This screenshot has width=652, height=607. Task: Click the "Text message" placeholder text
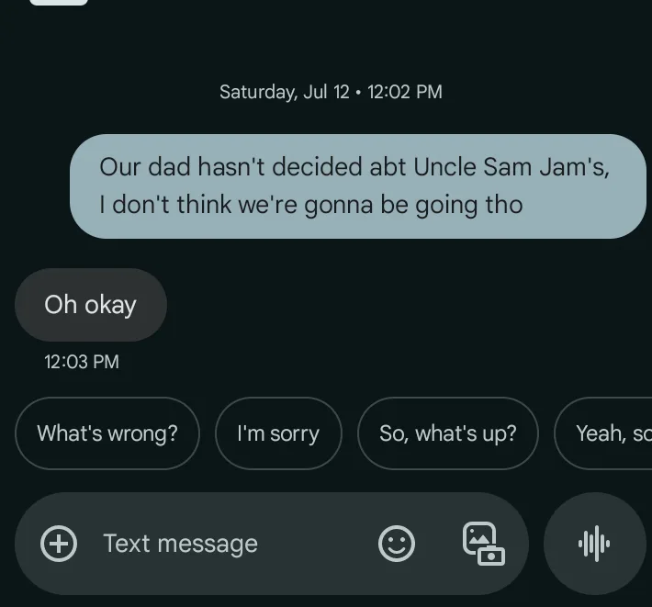point(181,544)
